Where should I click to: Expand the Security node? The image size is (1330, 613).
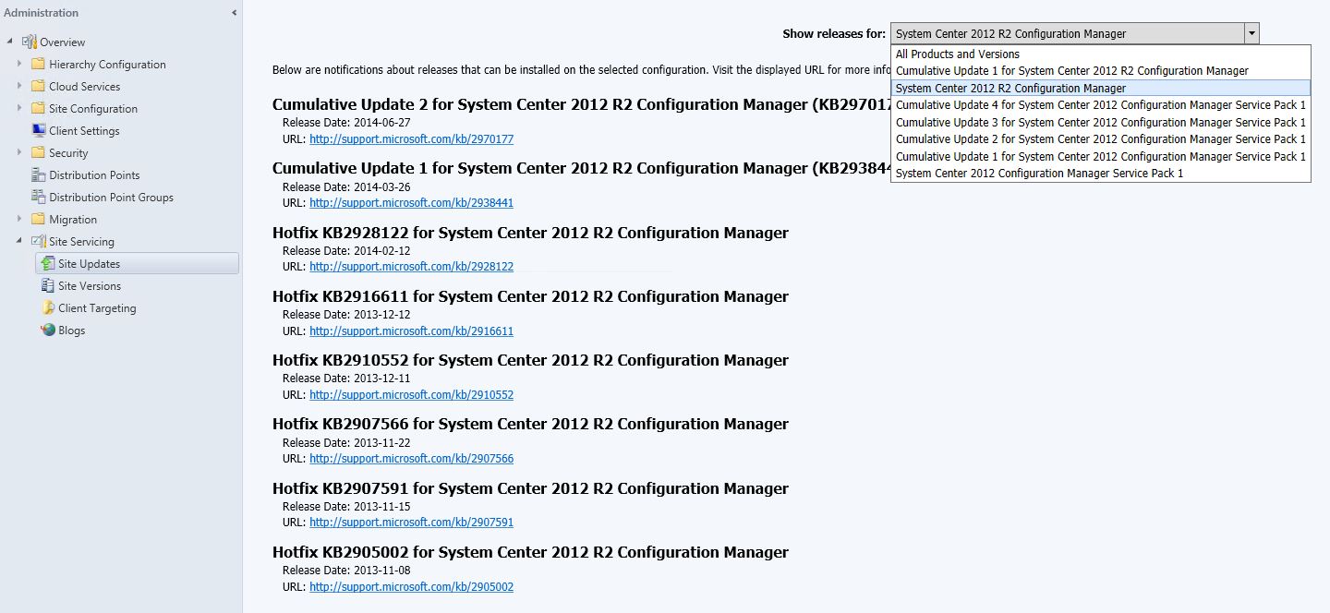[19, 152]
